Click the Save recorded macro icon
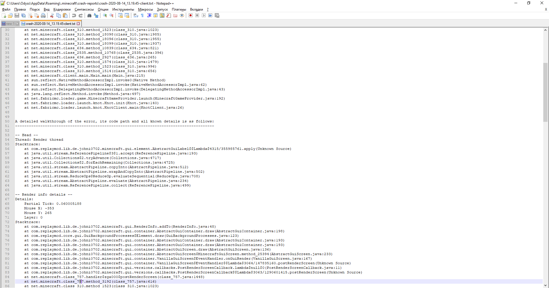 [217, 15]
